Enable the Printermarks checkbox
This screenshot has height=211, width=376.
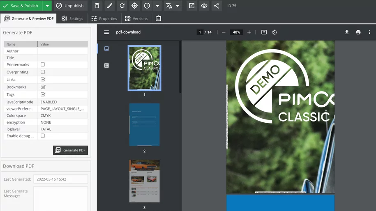(43, 64)
